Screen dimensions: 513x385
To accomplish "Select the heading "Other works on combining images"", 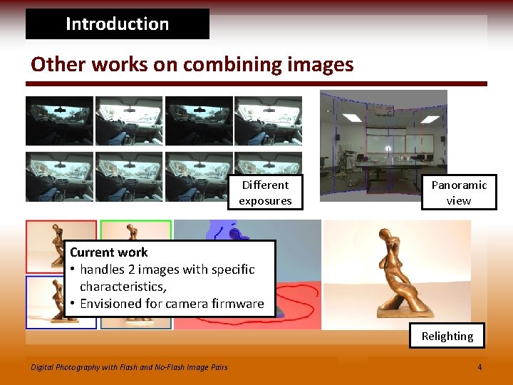I will click(192, 64).
